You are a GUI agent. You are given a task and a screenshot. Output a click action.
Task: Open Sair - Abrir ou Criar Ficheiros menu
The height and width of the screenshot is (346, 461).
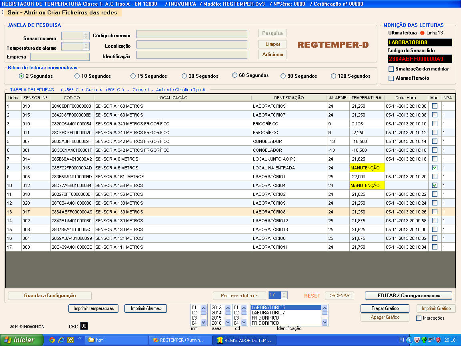[x=62, y=12]
